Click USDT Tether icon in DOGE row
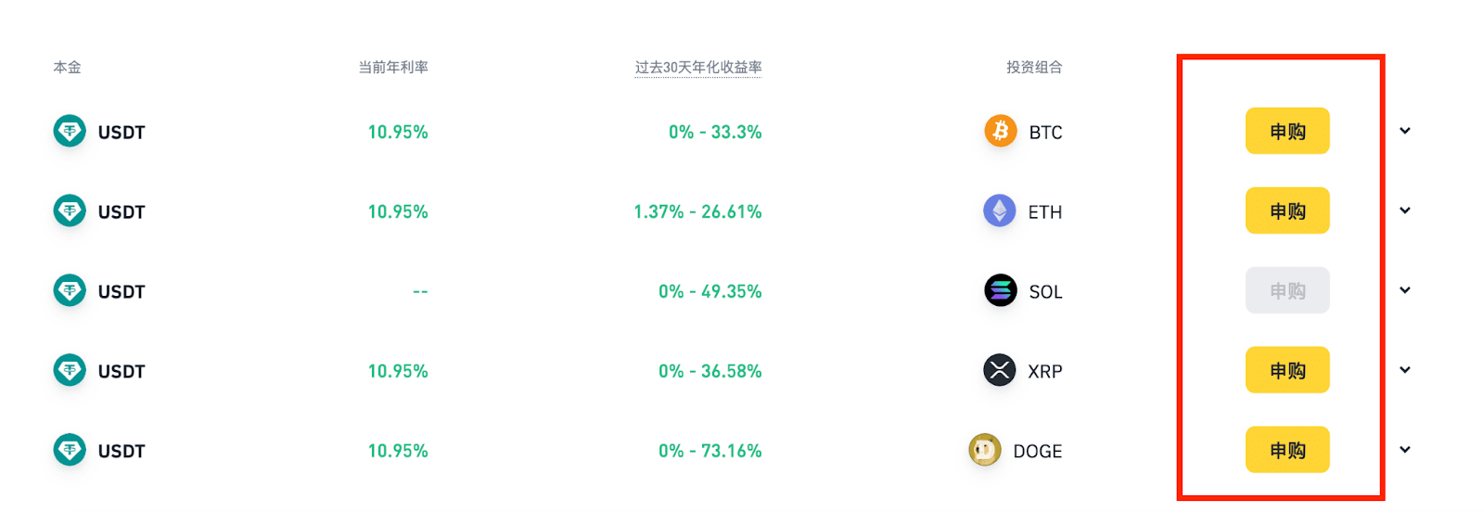Viewport: 1484px width, 512px height. pyautogui.click(x=70, y=450)
